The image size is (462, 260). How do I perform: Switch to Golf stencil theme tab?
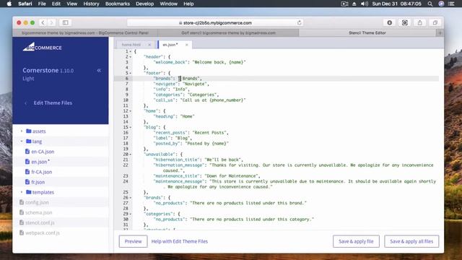click(x=228, y=33)
